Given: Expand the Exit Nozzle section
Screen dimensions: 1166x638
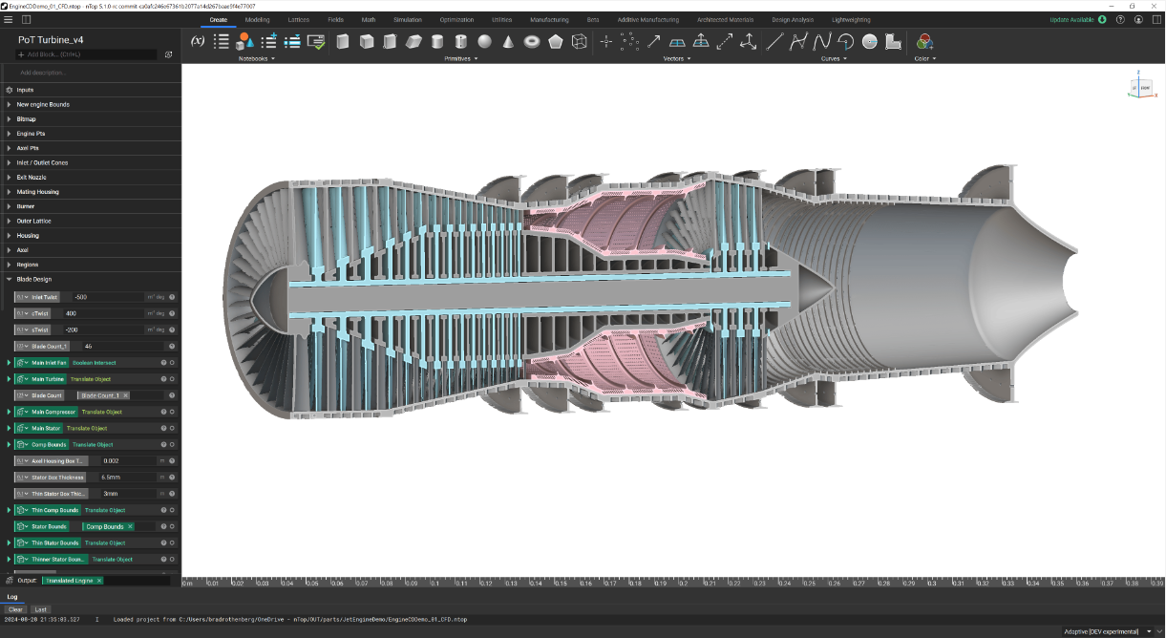Looking at the screenshot, I should click(x=9, y=177).
